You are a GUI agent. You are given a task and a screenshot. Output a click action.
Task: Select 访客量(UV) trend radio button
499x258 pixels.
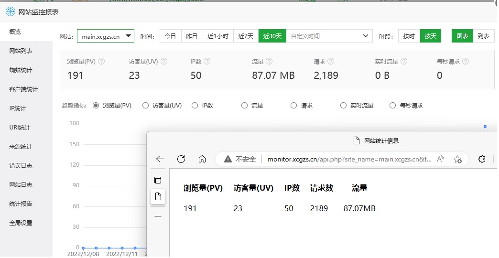click(x=145, y=105)
